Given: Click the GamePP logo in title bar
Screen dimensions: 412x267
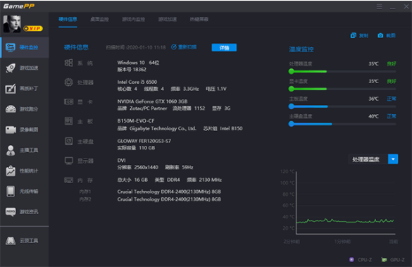Looking at the screenshot, I should point(18,6).
